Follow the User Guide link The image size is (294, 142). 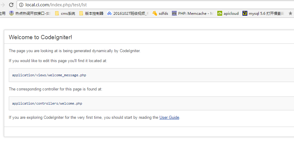pos(169,118)
